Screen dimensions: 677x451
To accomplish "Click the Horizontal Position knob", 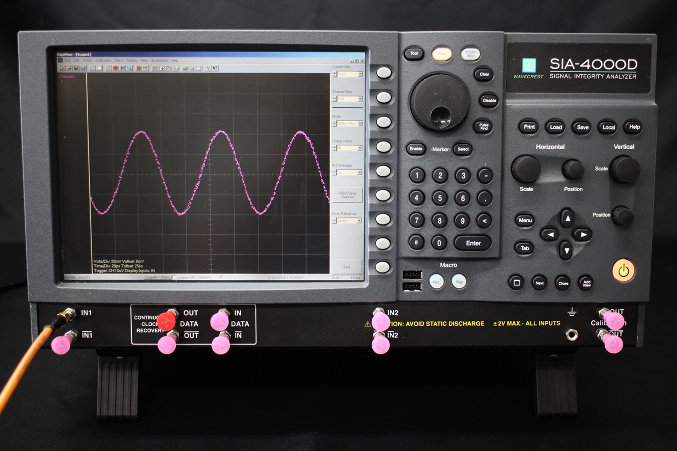I will point(573,170).
